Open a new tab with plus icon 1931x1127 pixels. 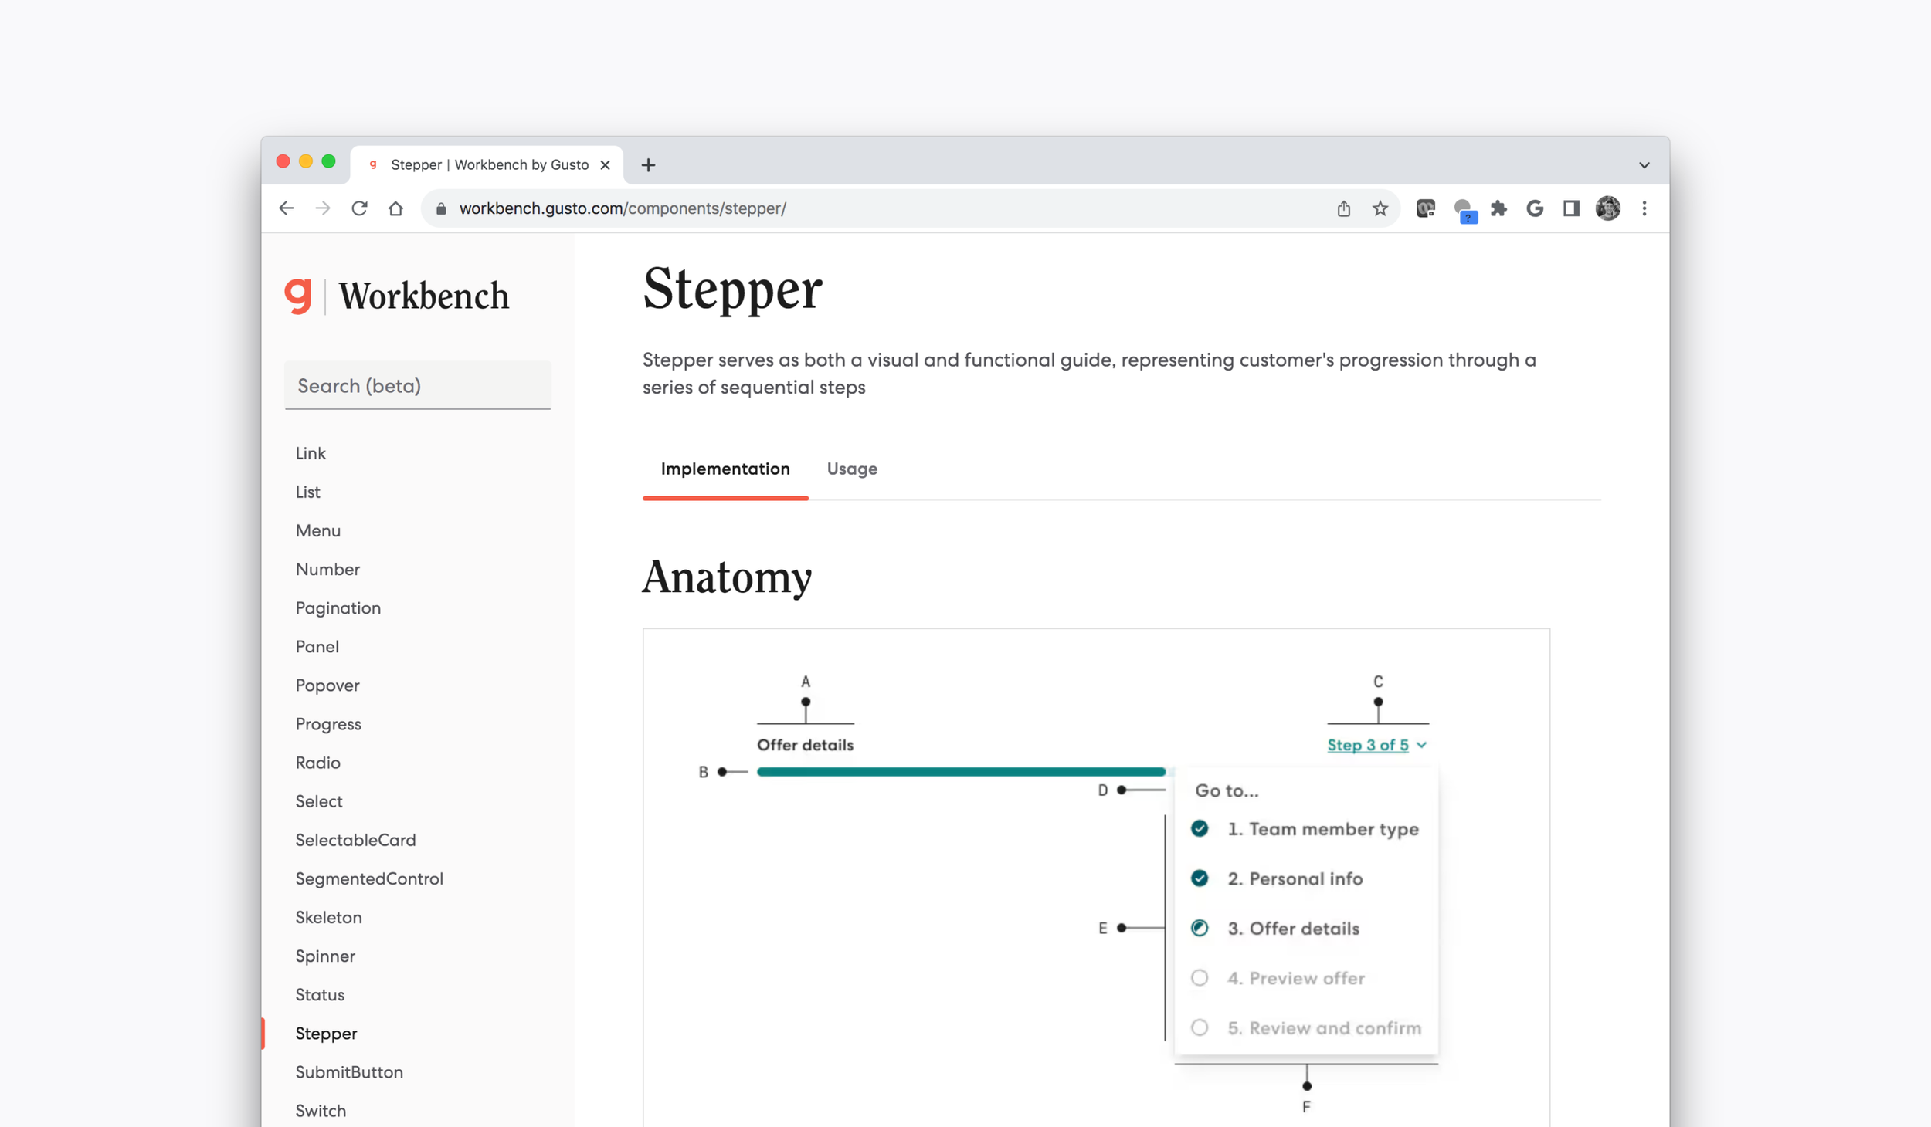(x=648, y=164)
